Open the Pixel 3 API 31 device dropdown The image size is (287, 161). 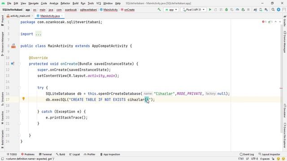193,10
